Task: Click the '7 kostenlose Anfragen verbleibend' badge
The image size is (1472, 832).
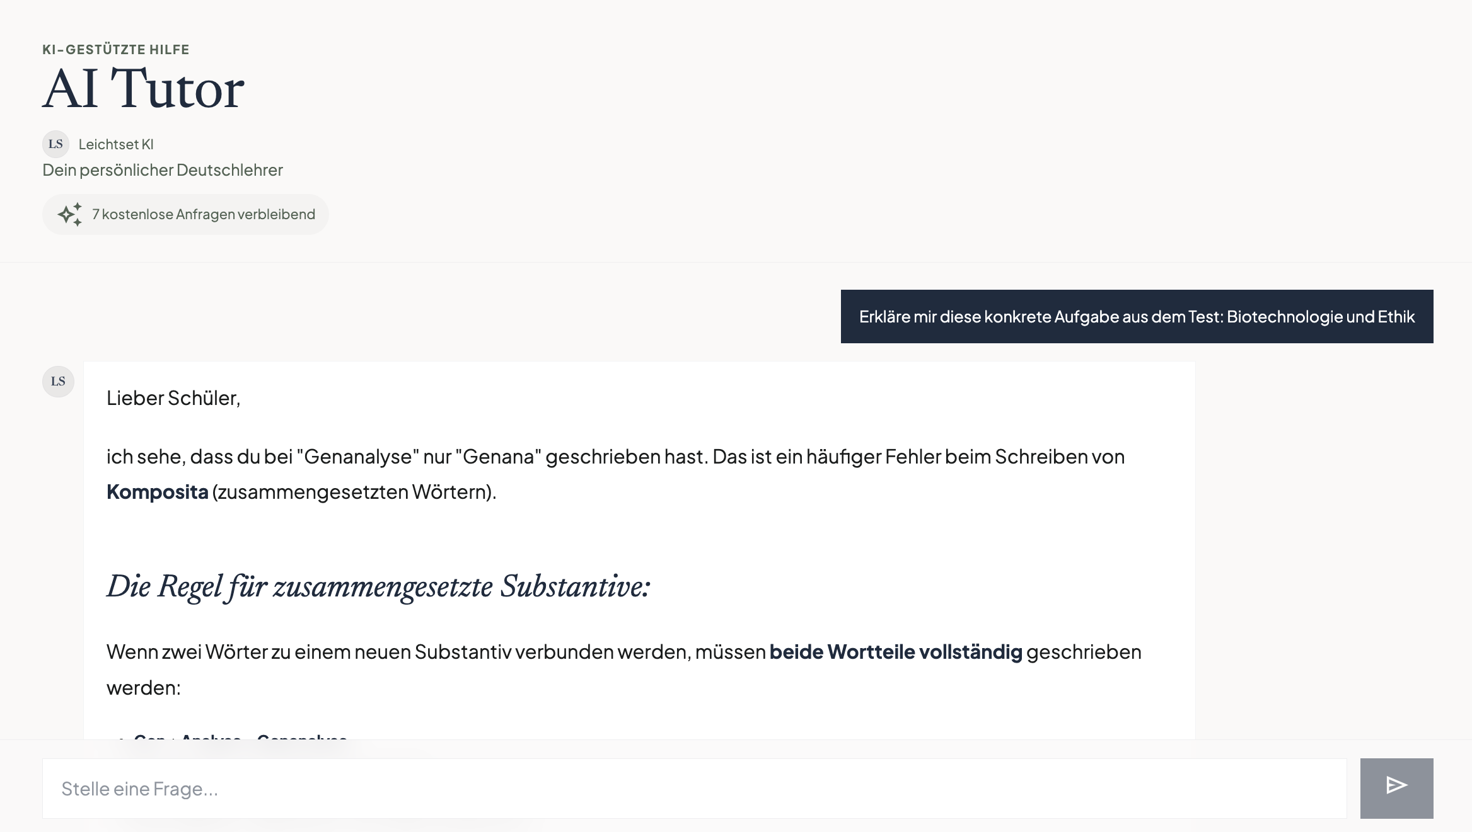Action: coord(185,214)
